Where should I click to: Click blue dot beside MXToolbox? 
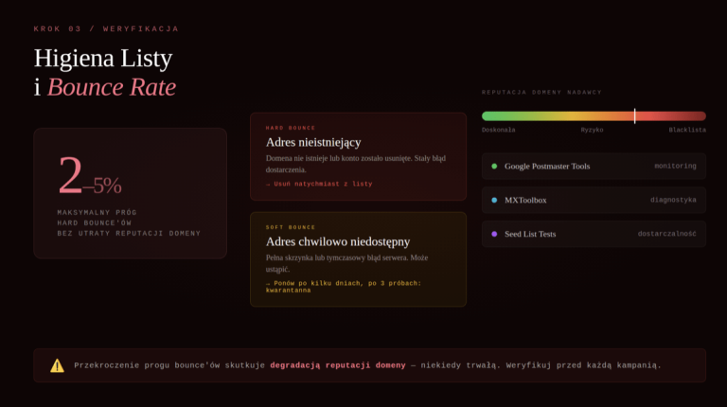click(494, 201)
